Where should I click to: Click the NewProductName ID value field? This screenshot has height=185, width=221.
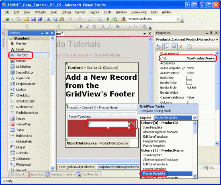[201, 58]
